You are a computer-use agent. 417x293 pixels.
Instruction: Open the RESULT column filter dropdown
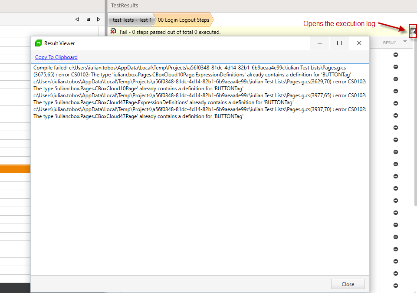[x=405, y=43]
